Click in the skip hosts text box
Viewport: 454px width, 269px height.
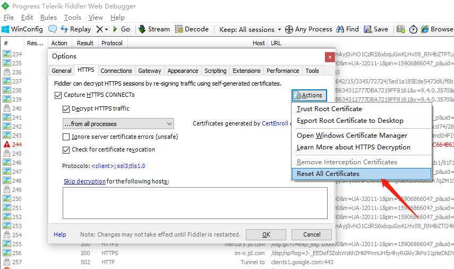click(x=195, y=203)
